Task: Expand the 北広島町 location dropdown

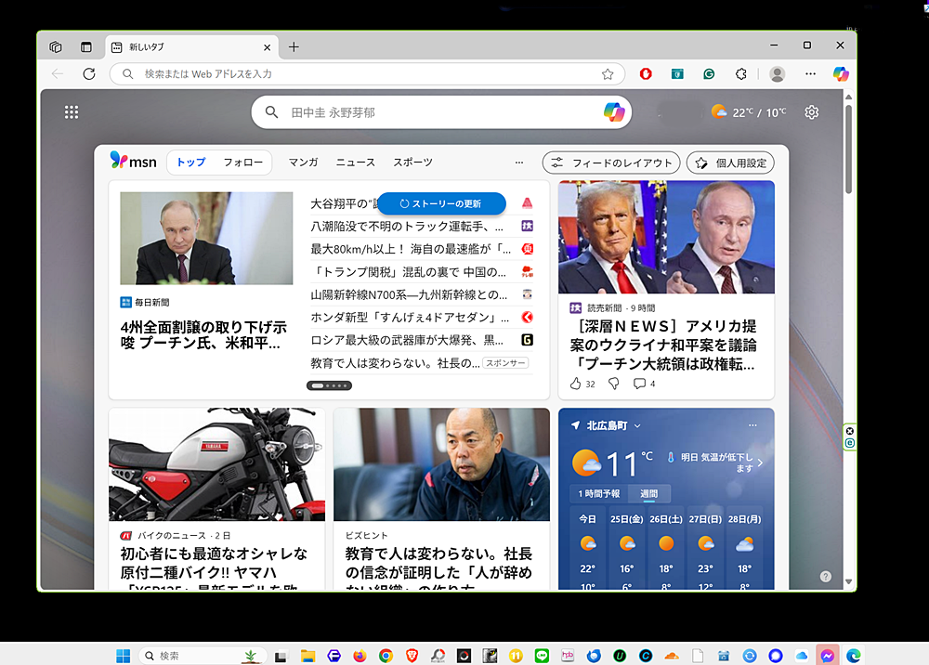Action: pyautogui.click(x=637, y=425)
